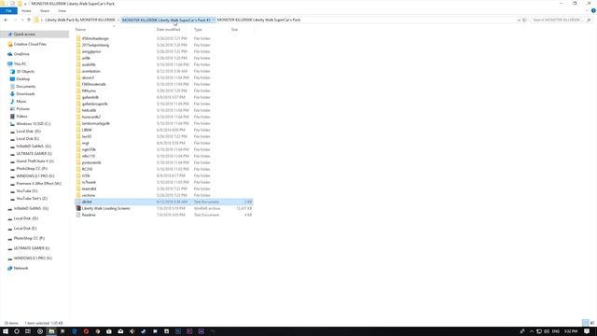Open the 3D Objects folder
This screenshot has height=336, width=597.
tap(25, 72)
